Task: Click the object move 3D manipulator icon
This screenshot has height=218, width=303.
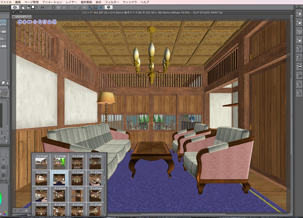Action: coord(35,22)
